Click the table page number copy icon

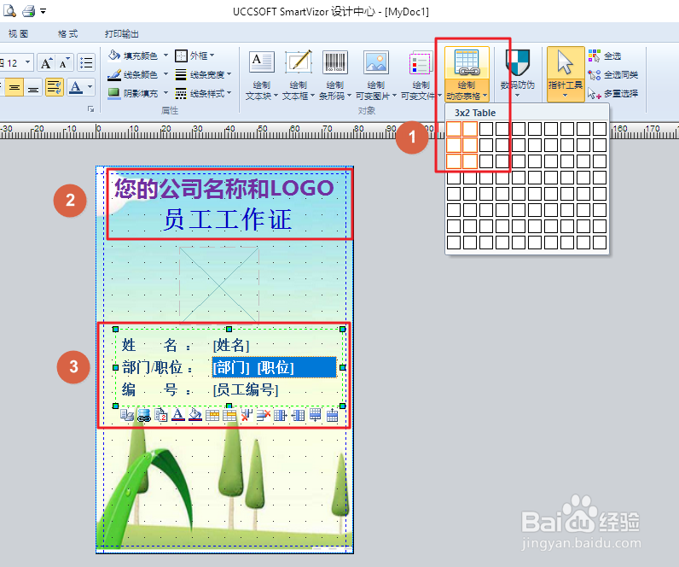pos(160,415)
